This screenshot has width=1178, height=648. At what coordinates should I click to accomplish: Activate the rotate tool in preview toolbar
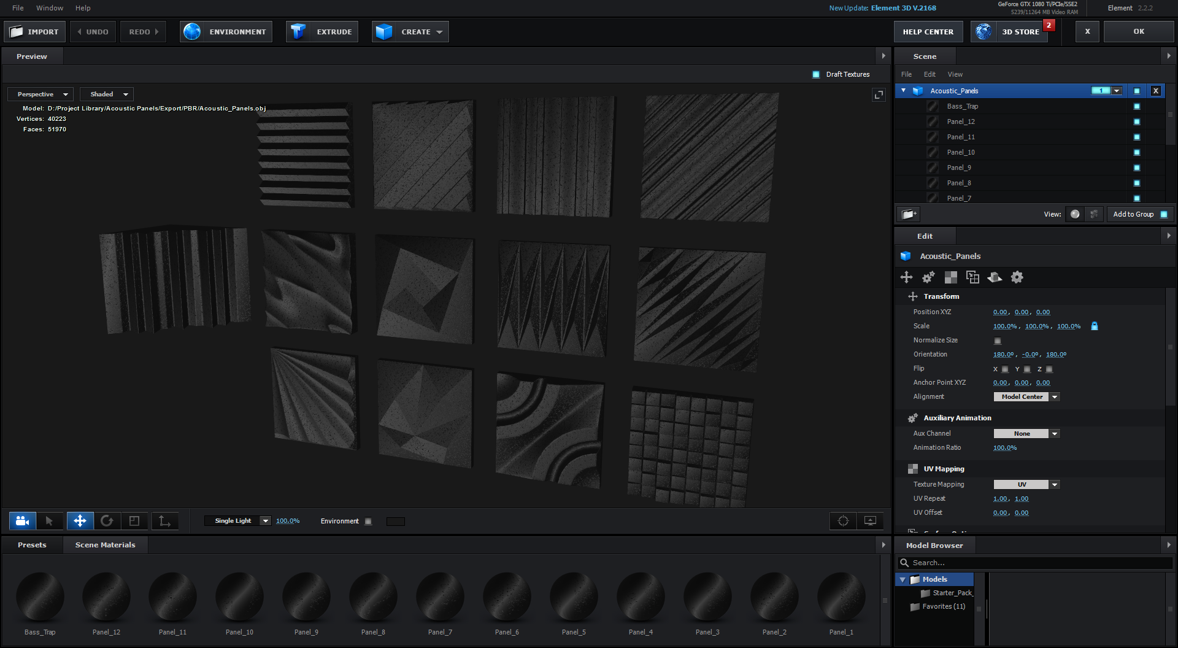107,521
